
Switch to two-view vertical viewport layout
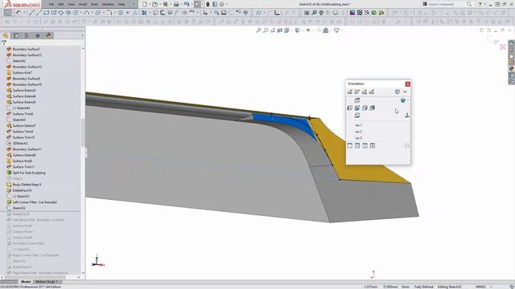point(365,145)
